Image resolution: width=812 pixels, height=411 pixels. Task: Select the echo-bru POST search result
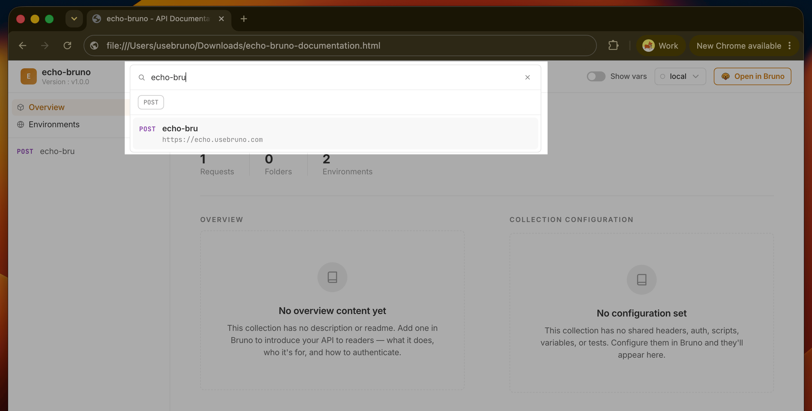[x=336, y=134]
